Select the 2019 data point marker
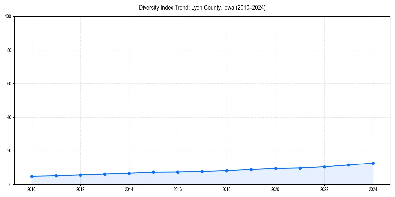The height and width of the screenshot is (197, 395). pos(251,169)
